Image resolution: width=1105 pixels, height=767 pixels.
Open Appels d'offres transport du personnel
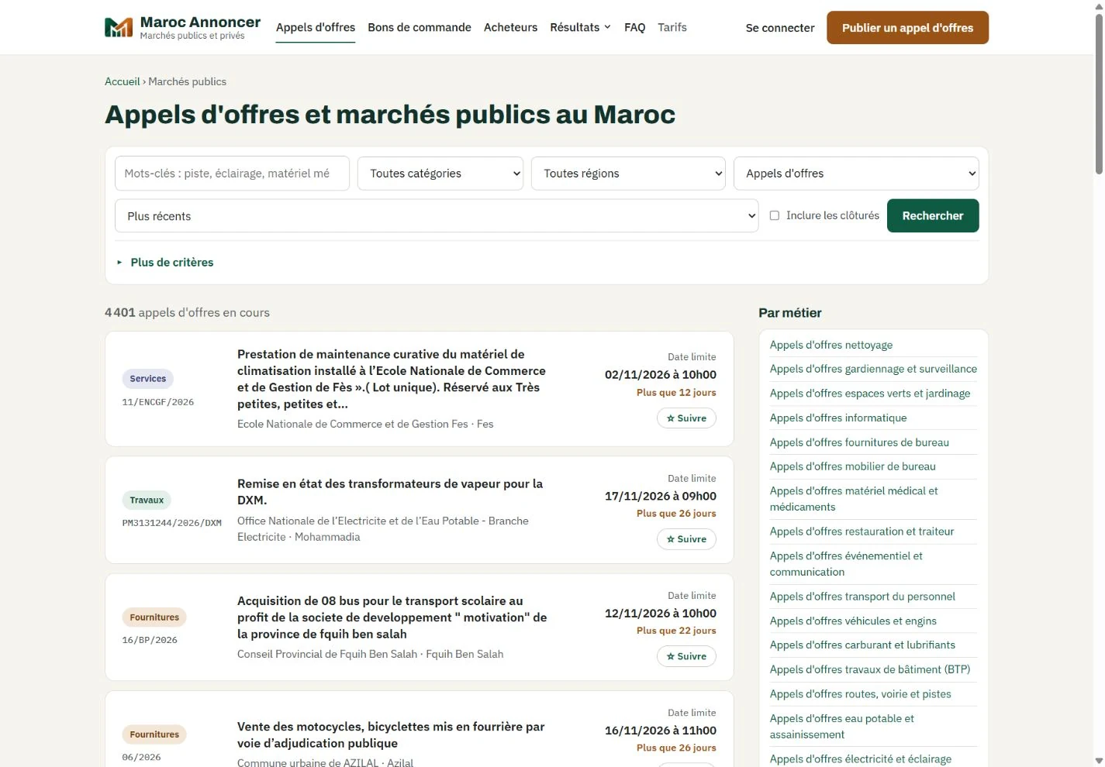pyautogui.click(x=862, y=597)
